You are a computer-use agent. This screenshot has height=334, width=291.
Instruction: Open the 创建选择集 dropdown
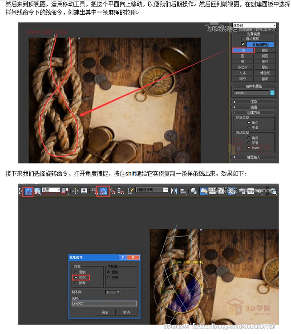(x=152, y=190)
